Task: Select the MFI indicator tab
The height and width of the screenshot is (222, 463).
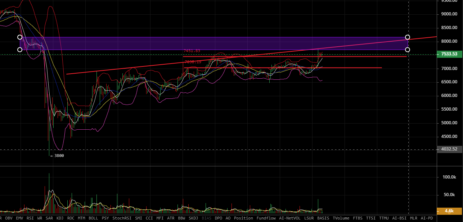Action: (160, 218)
